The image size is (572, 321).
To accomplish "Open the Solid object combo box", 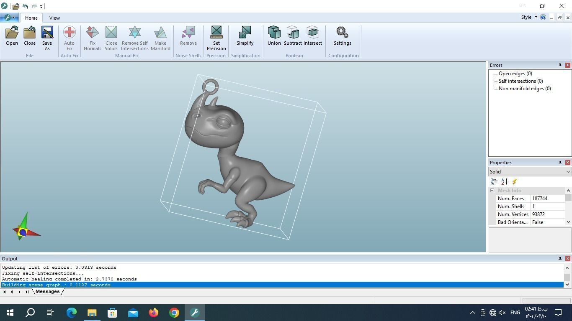I will pos(530,172).
